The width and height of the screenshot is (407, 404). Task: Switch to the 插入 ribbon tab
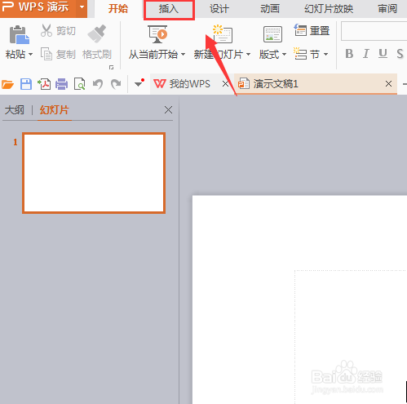coord(169,10)
